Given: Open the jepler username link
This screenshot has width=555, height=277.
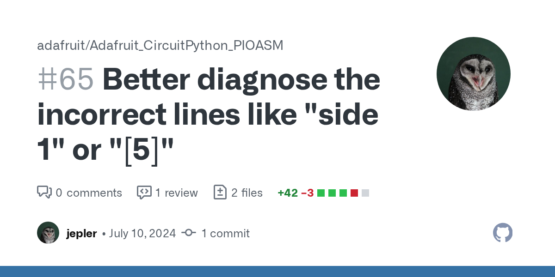Looking at the screenshot, I should pos(81,233).
